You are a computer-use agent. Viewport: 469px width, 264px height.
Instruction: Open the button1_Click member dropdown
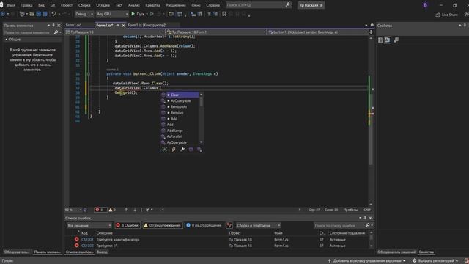click(x=317, y=32)
